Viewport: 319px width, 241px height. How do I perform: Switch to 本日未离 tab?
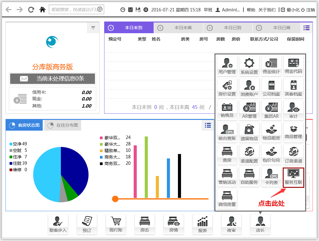click(179, 28)
